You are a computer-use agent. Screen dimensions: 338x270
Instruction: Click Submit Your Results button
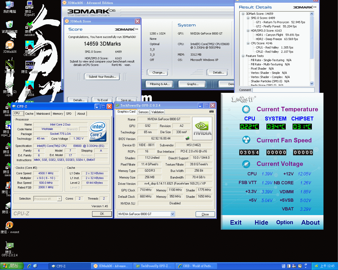click(102, 77)
